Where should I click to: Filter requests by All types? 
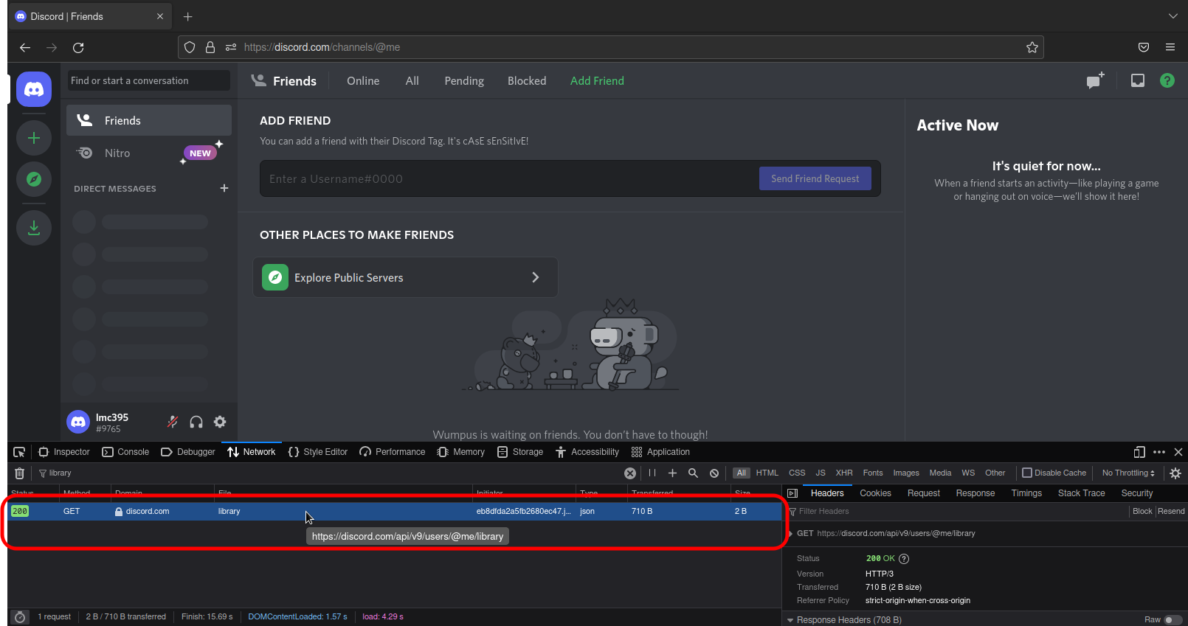(742, 473)
